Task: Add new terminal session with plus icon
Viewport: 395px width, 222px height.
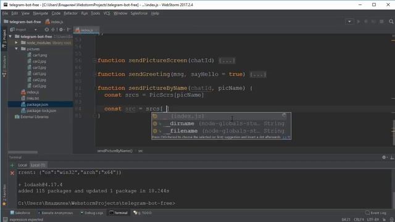Action: (12, 165)
